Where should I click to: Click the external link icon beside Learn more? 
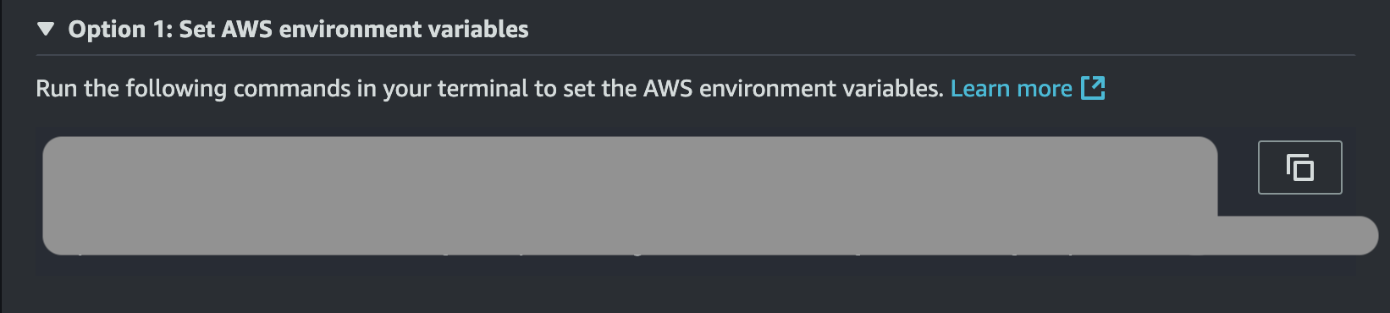coord(1093,88)
